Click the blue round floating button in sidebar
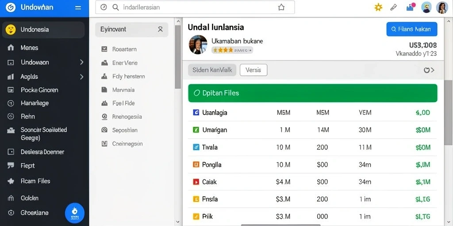The width and height of the screenshot is (453, 226). tap(74, 213)
